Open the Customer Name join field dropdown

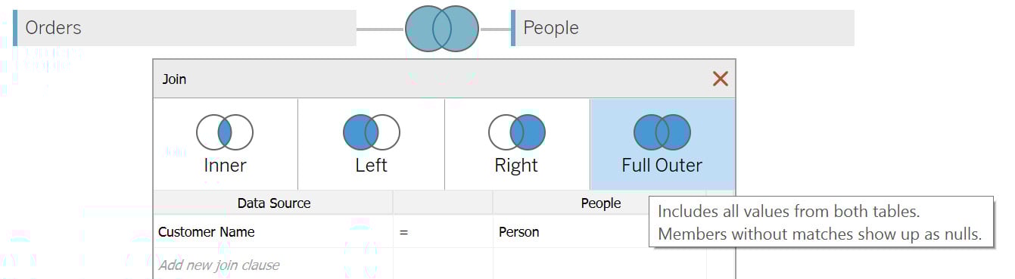coord(272,232)
